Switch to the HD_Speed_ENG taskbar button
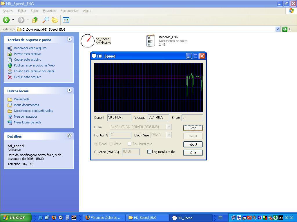The height and width of the screenshot is (222, 297). (148, 218)
